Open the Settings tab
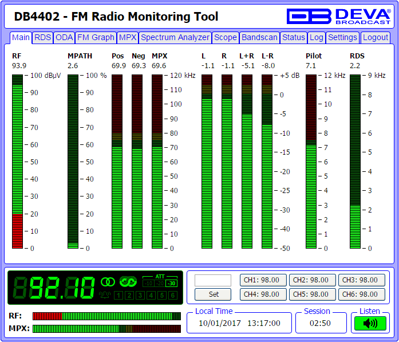Screen dimensions: 399x342 click(x=342, y=38)
